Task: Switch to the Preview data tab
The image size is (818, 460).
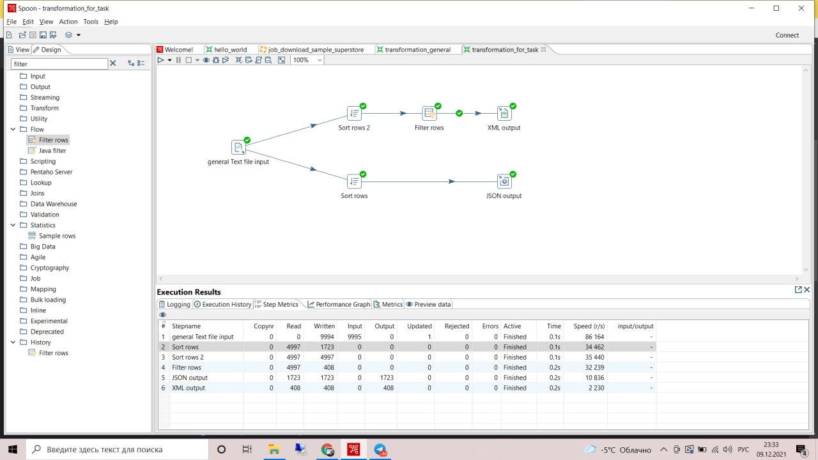Action: tap(428, 304)
